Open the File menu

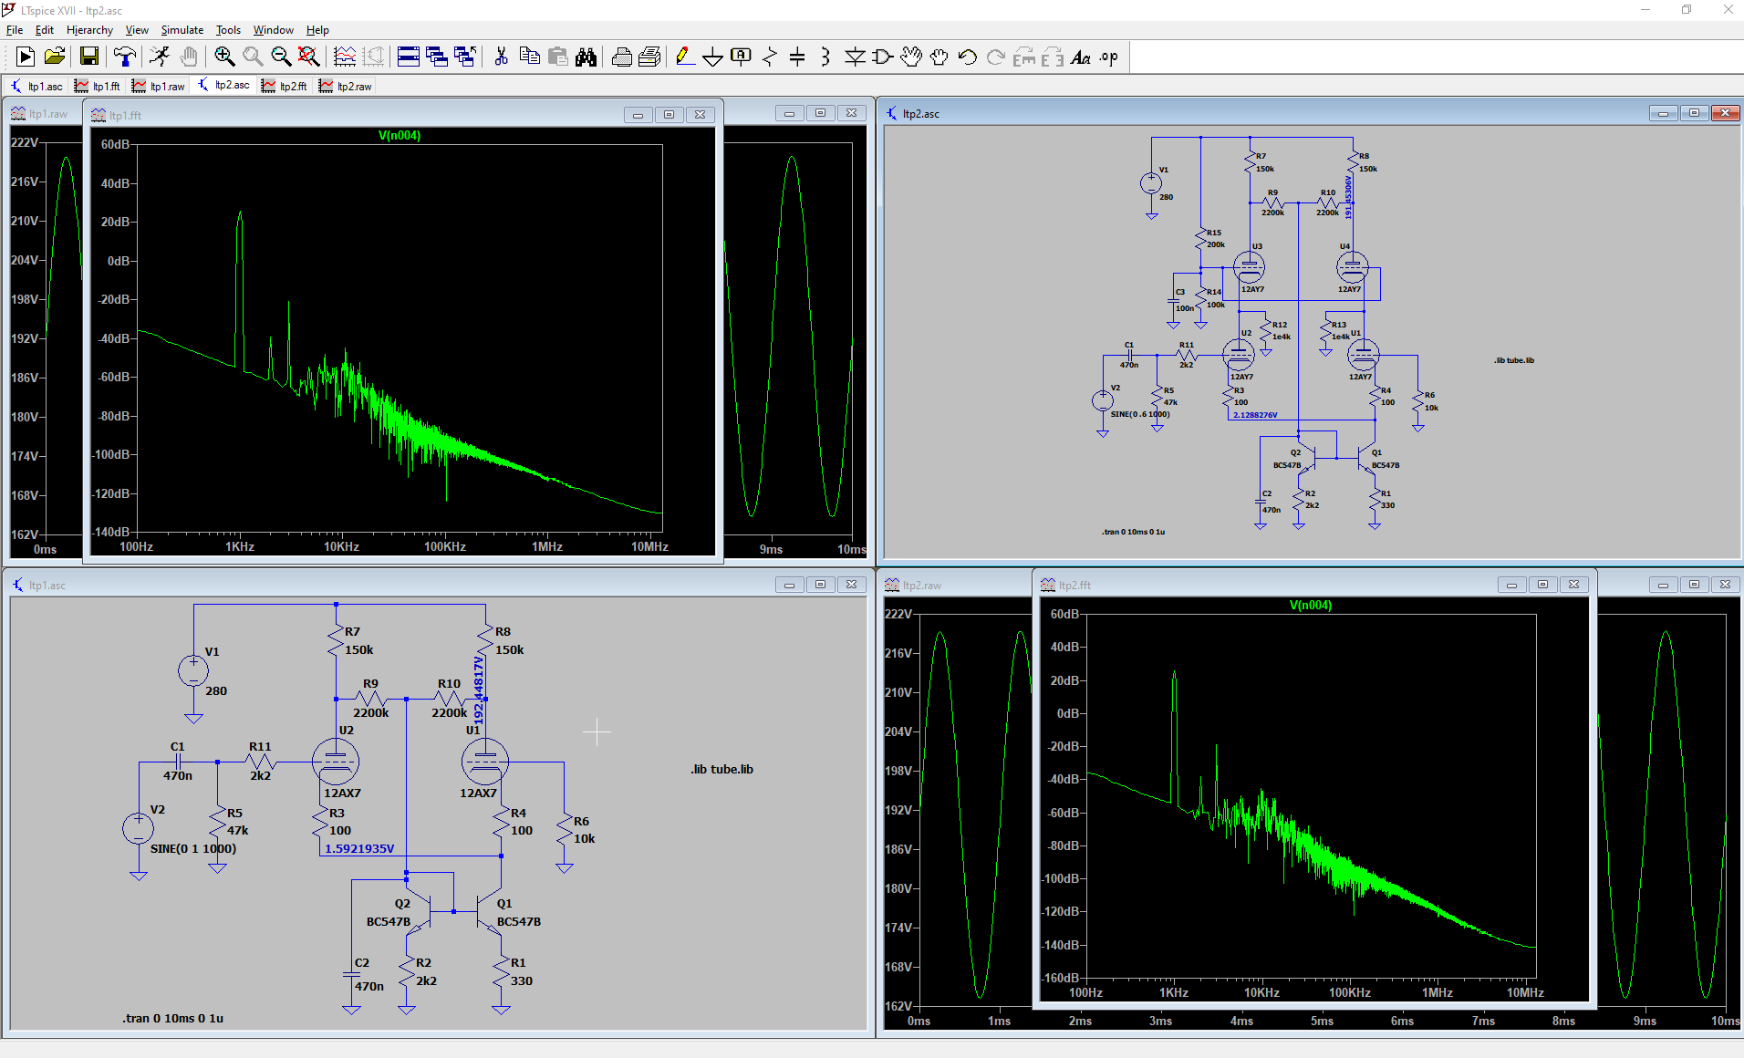15,30
